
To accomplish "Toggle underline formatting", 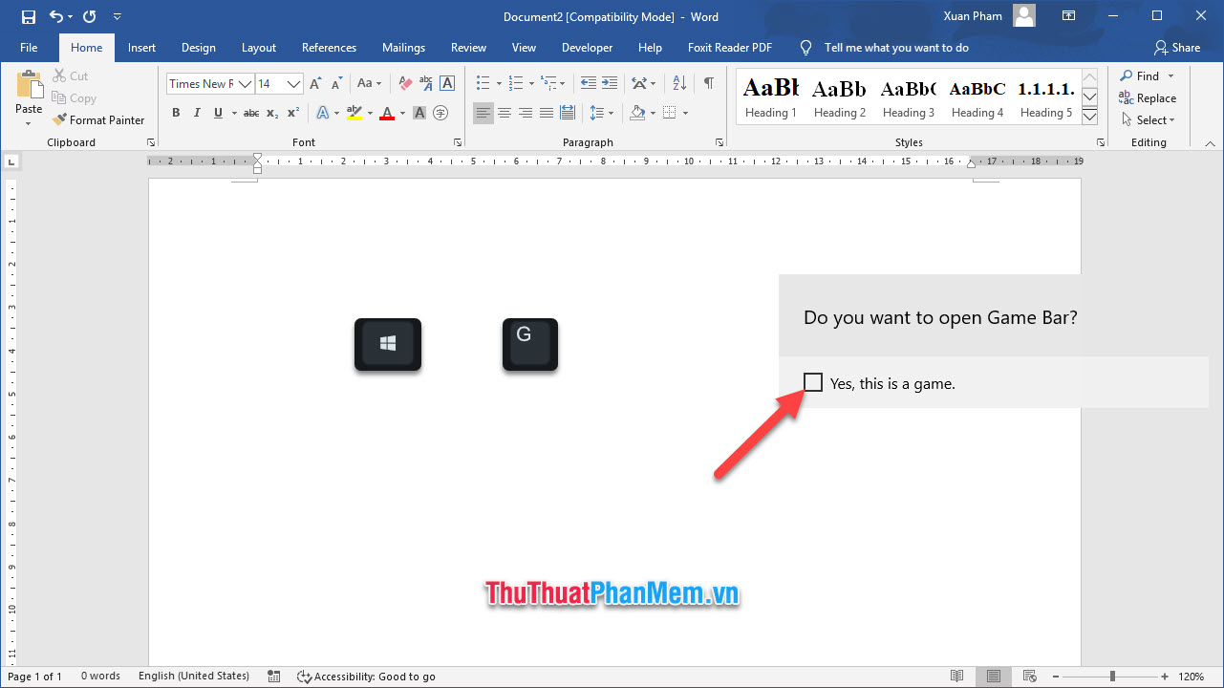I will [218, 113].
